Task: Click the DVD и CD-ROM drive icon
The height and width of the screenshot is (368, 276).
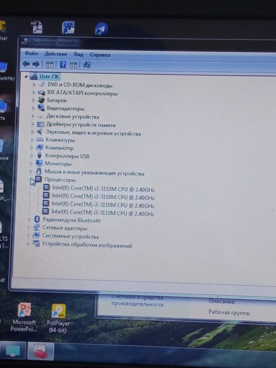Action: click(x=42, y=84)
